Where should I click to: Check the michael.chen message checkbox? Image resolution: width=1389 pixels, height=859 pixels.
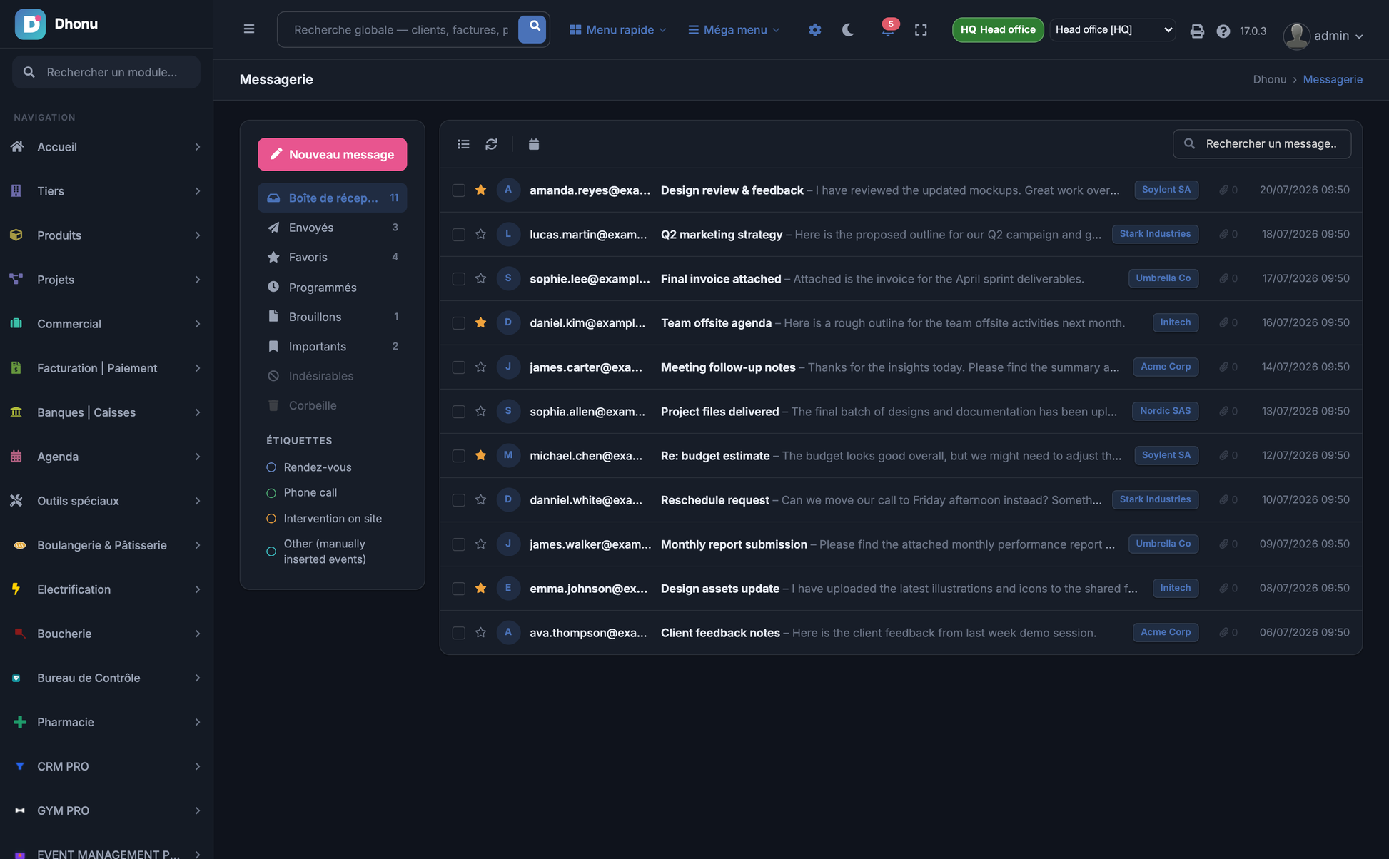coord(458,456)
